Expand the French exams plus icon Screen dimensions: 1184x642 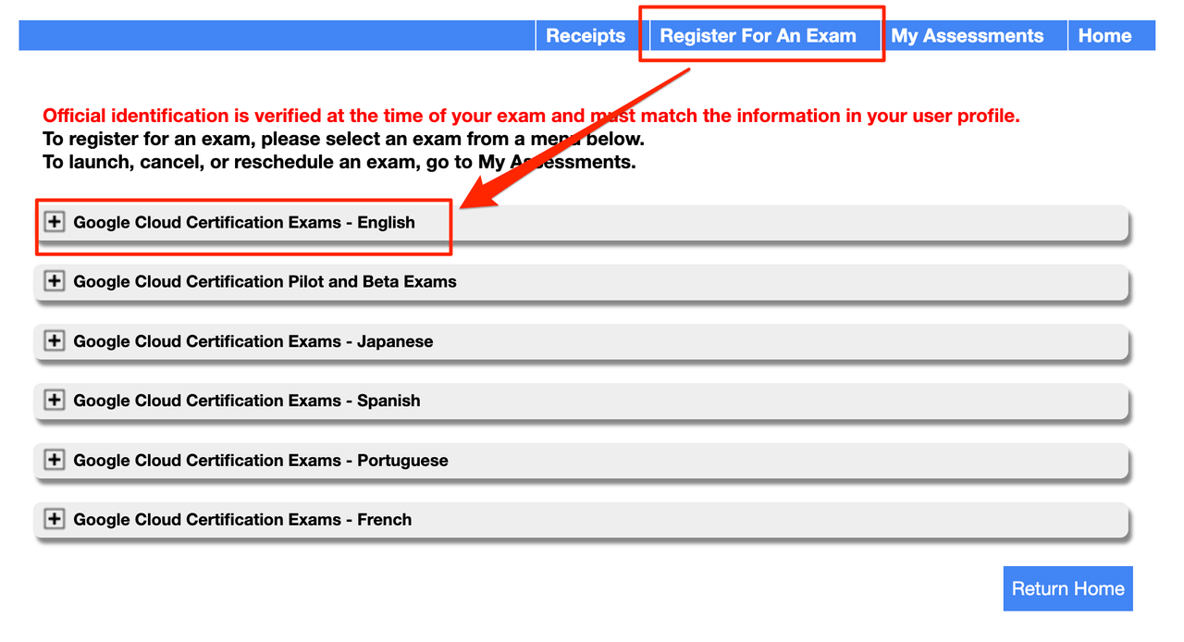coord(55,519)
